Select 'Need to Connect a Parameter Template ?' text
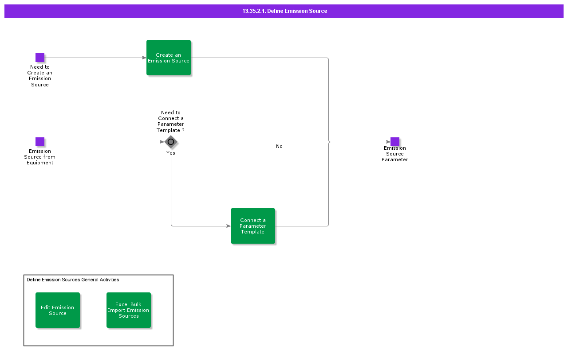 (x=171, y=121)
